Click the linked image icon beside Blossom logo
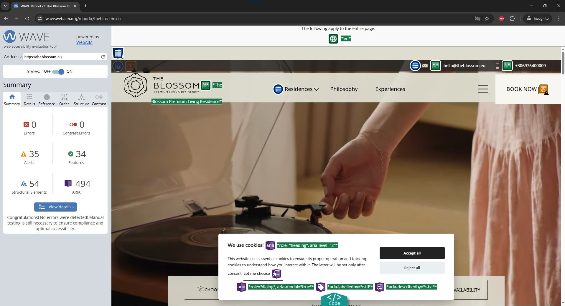565x306 pixels. click(x=206, y=85)
